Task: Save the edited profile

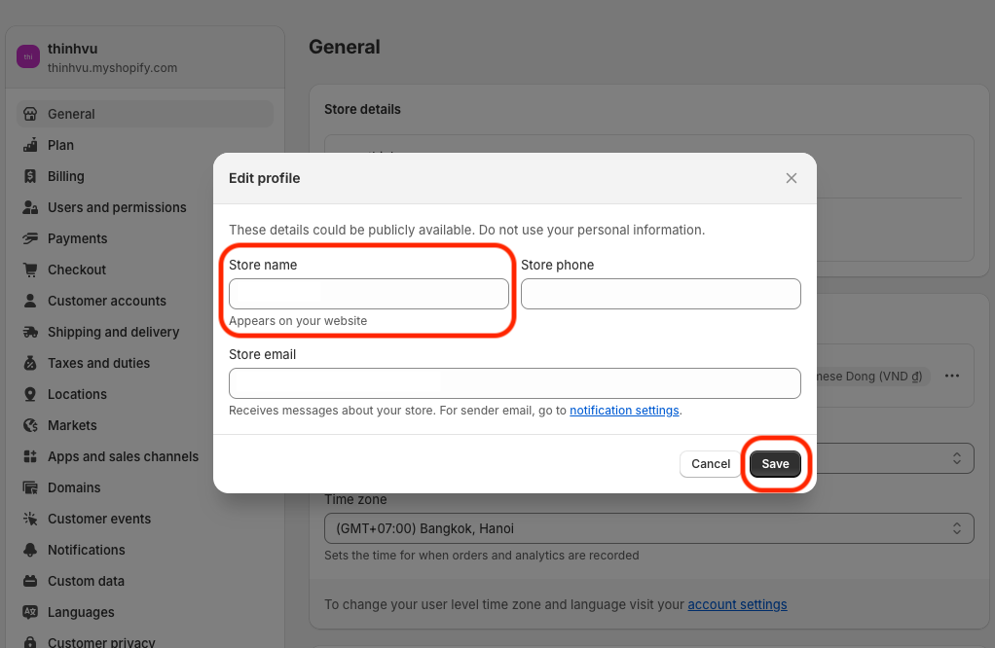Action: tap(775, 463)
